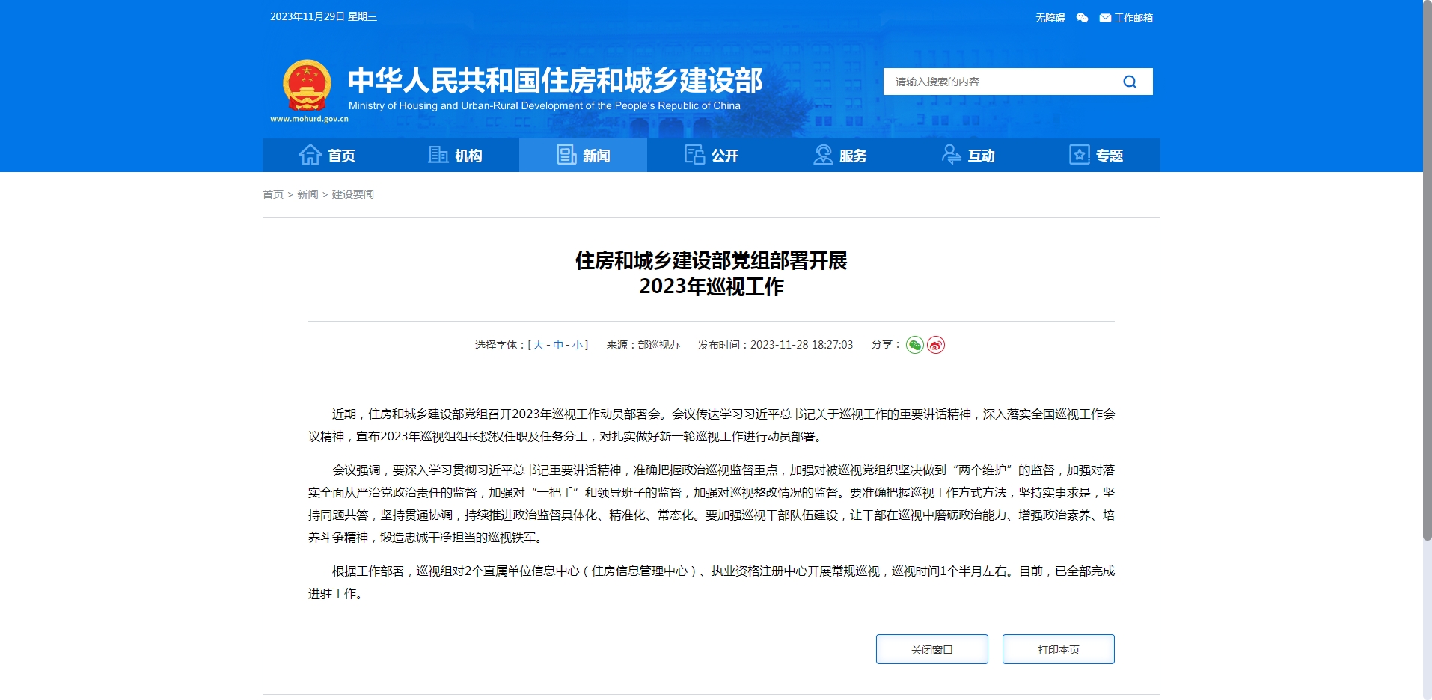The image size is (1432, 700).
Task: Open the 公开 navigation tab
Action: (x=712, y=155)
